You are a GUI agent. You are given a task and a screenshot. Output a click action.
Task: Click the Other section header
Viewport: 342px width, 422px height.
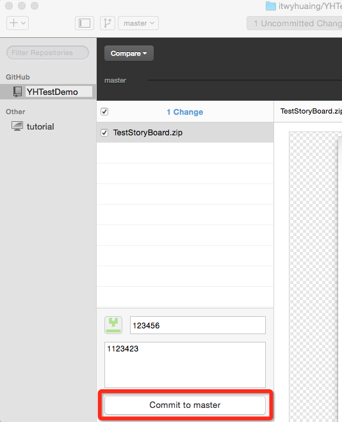tap(15, 112)
